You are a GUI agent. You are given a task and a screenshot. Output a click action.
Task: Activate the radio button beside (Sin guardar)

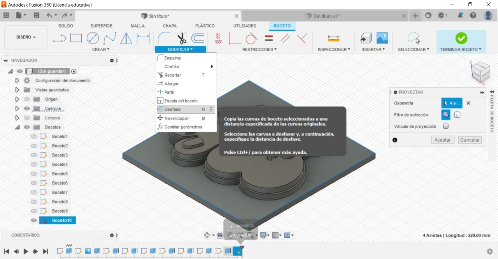point(74,71)
